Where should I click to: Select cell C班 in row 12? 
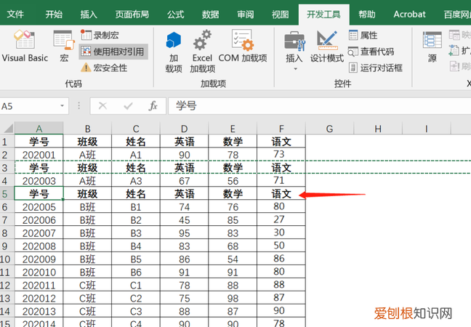[87, 285]
